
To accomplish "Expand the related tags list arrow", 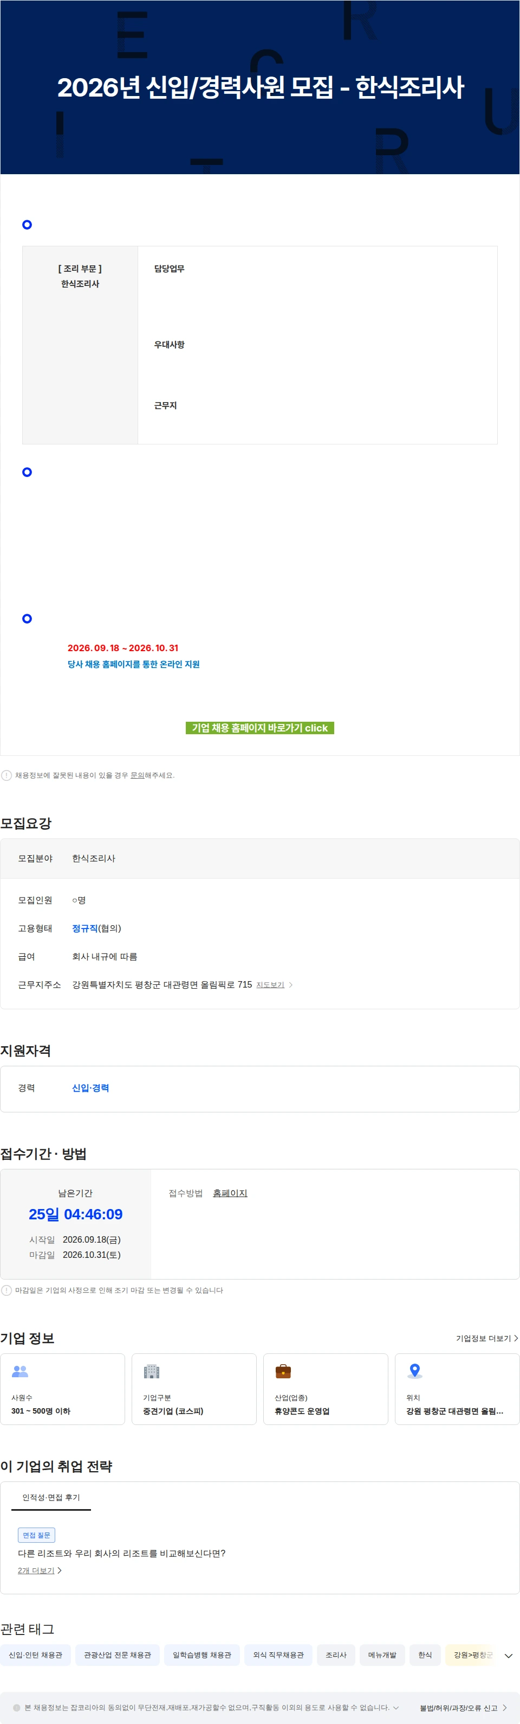I will (x=509, y=1655).
